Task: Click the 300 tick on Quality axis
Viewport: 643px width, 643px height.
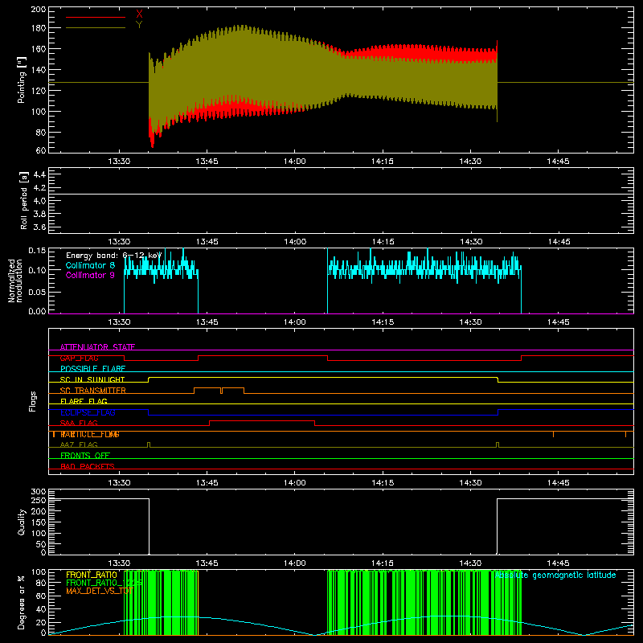Action: coord(39,492)
